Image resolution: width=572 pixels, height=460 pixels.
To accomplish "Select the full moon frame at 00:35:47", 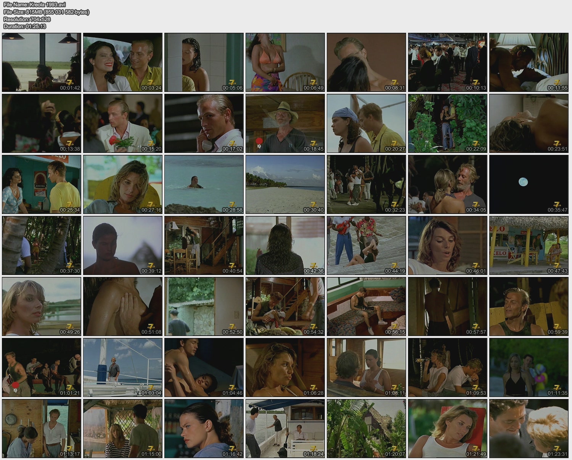I will pyautogui.click(x=529, y=184).
